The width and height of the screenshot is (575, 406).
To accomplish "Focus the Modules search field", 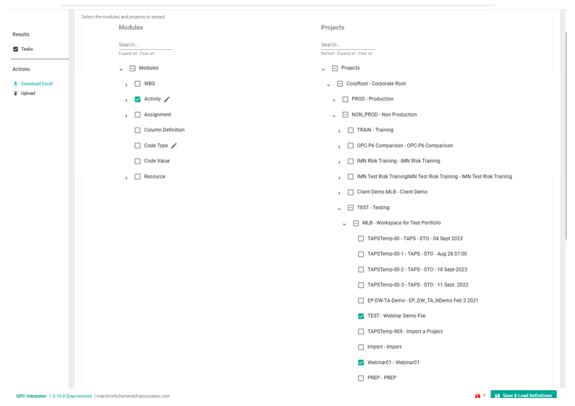I will coord(145,45).
